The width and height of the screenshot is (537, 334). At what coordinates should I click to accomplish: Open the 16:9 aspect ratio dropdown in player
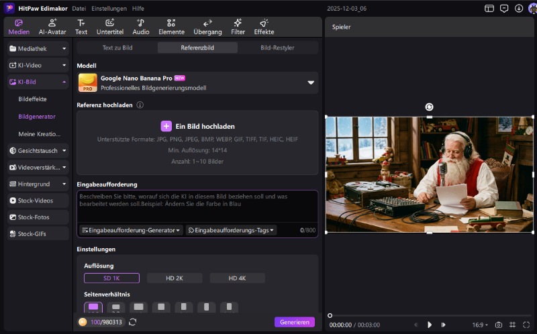[480, 325]
